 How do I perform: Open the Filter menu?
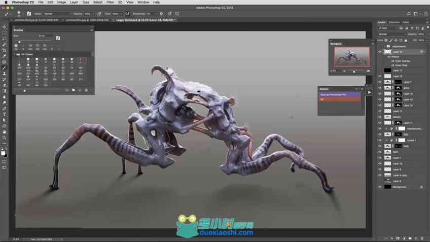coord(110,2)
